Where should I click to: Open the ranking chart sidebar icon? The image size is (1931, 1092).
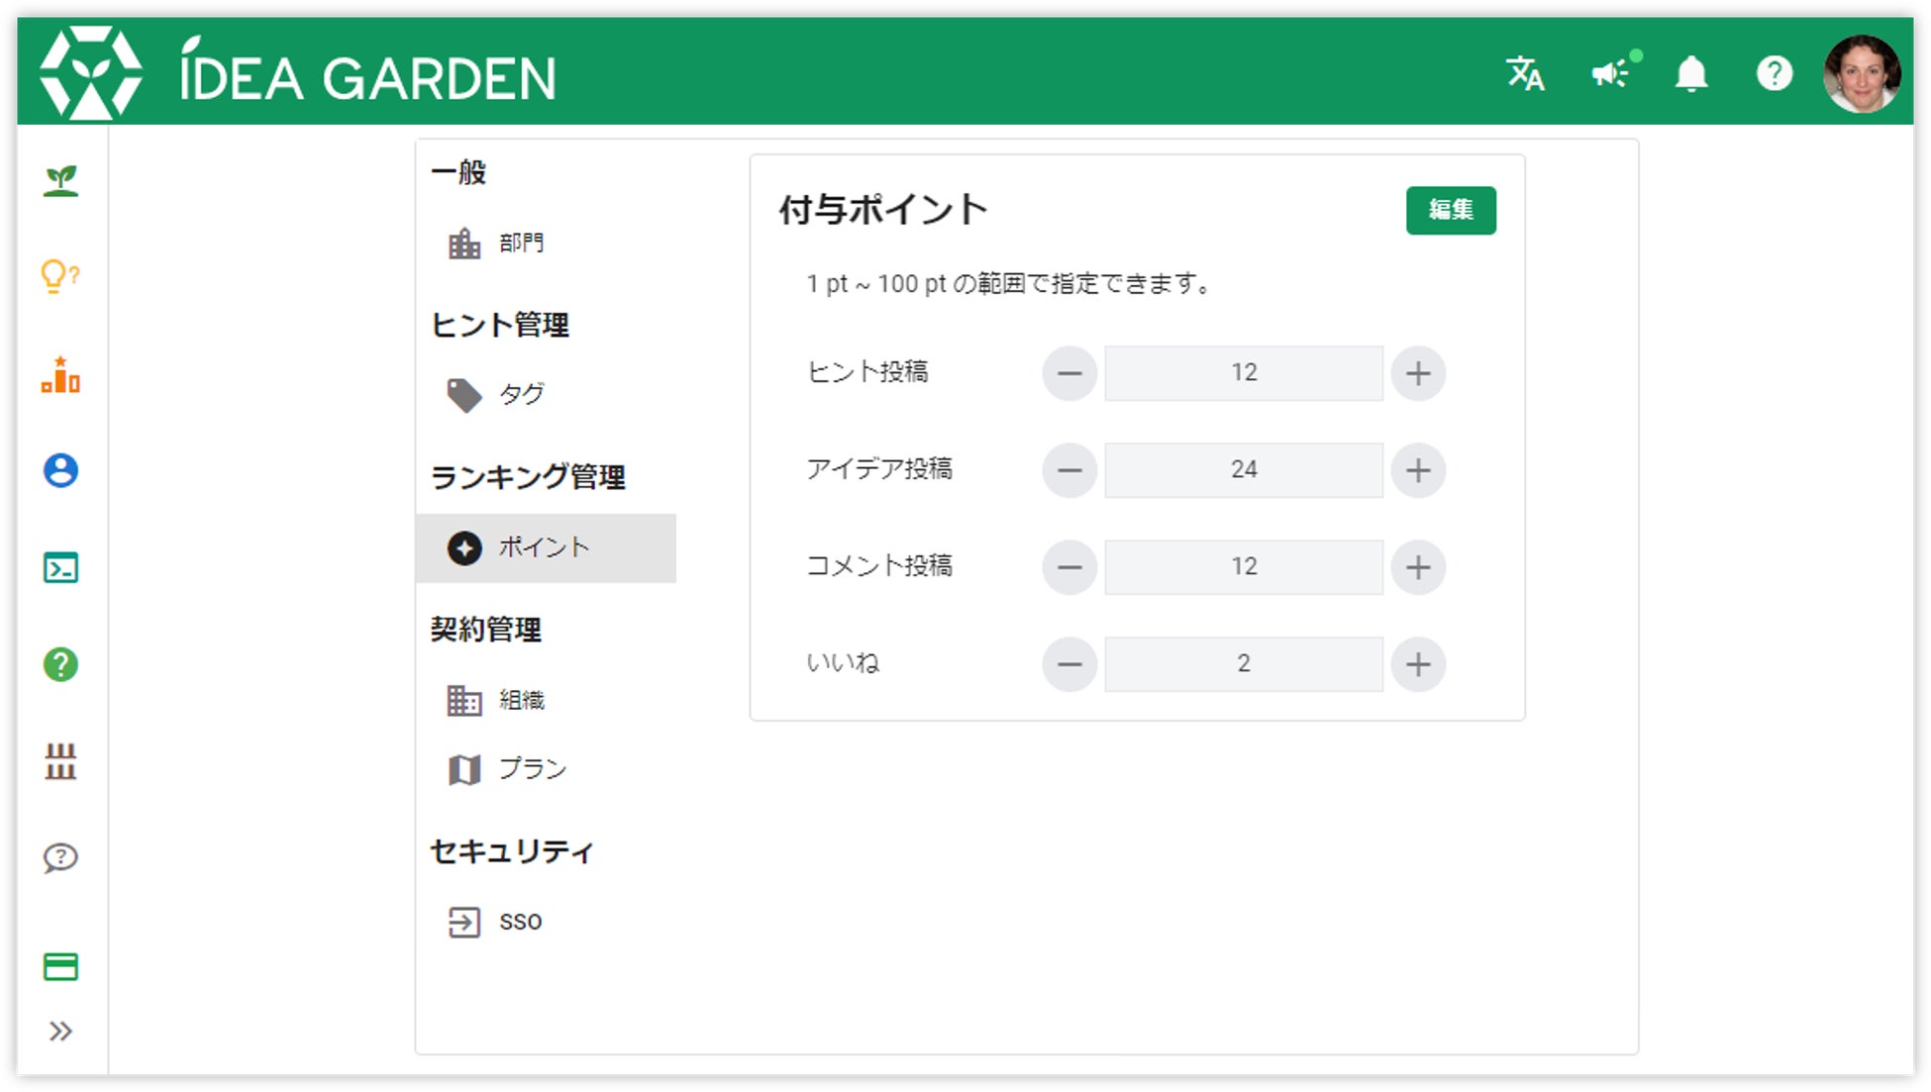pyautogui.click(x=60, y=375)
